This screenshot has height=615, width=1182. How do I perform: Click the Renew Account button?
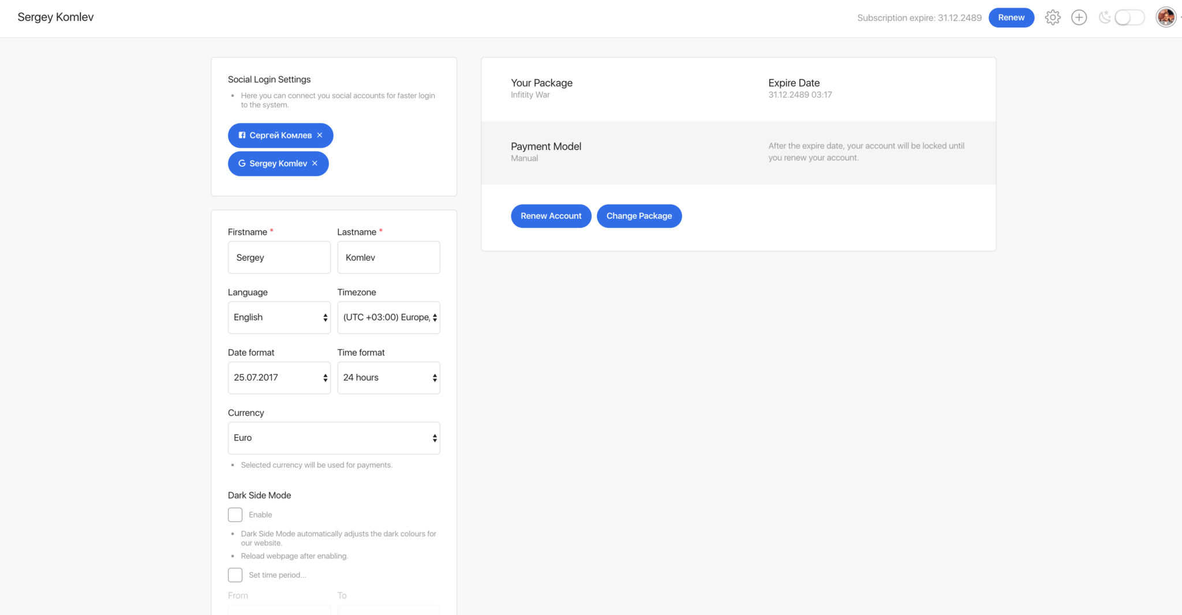click(551, 216)
